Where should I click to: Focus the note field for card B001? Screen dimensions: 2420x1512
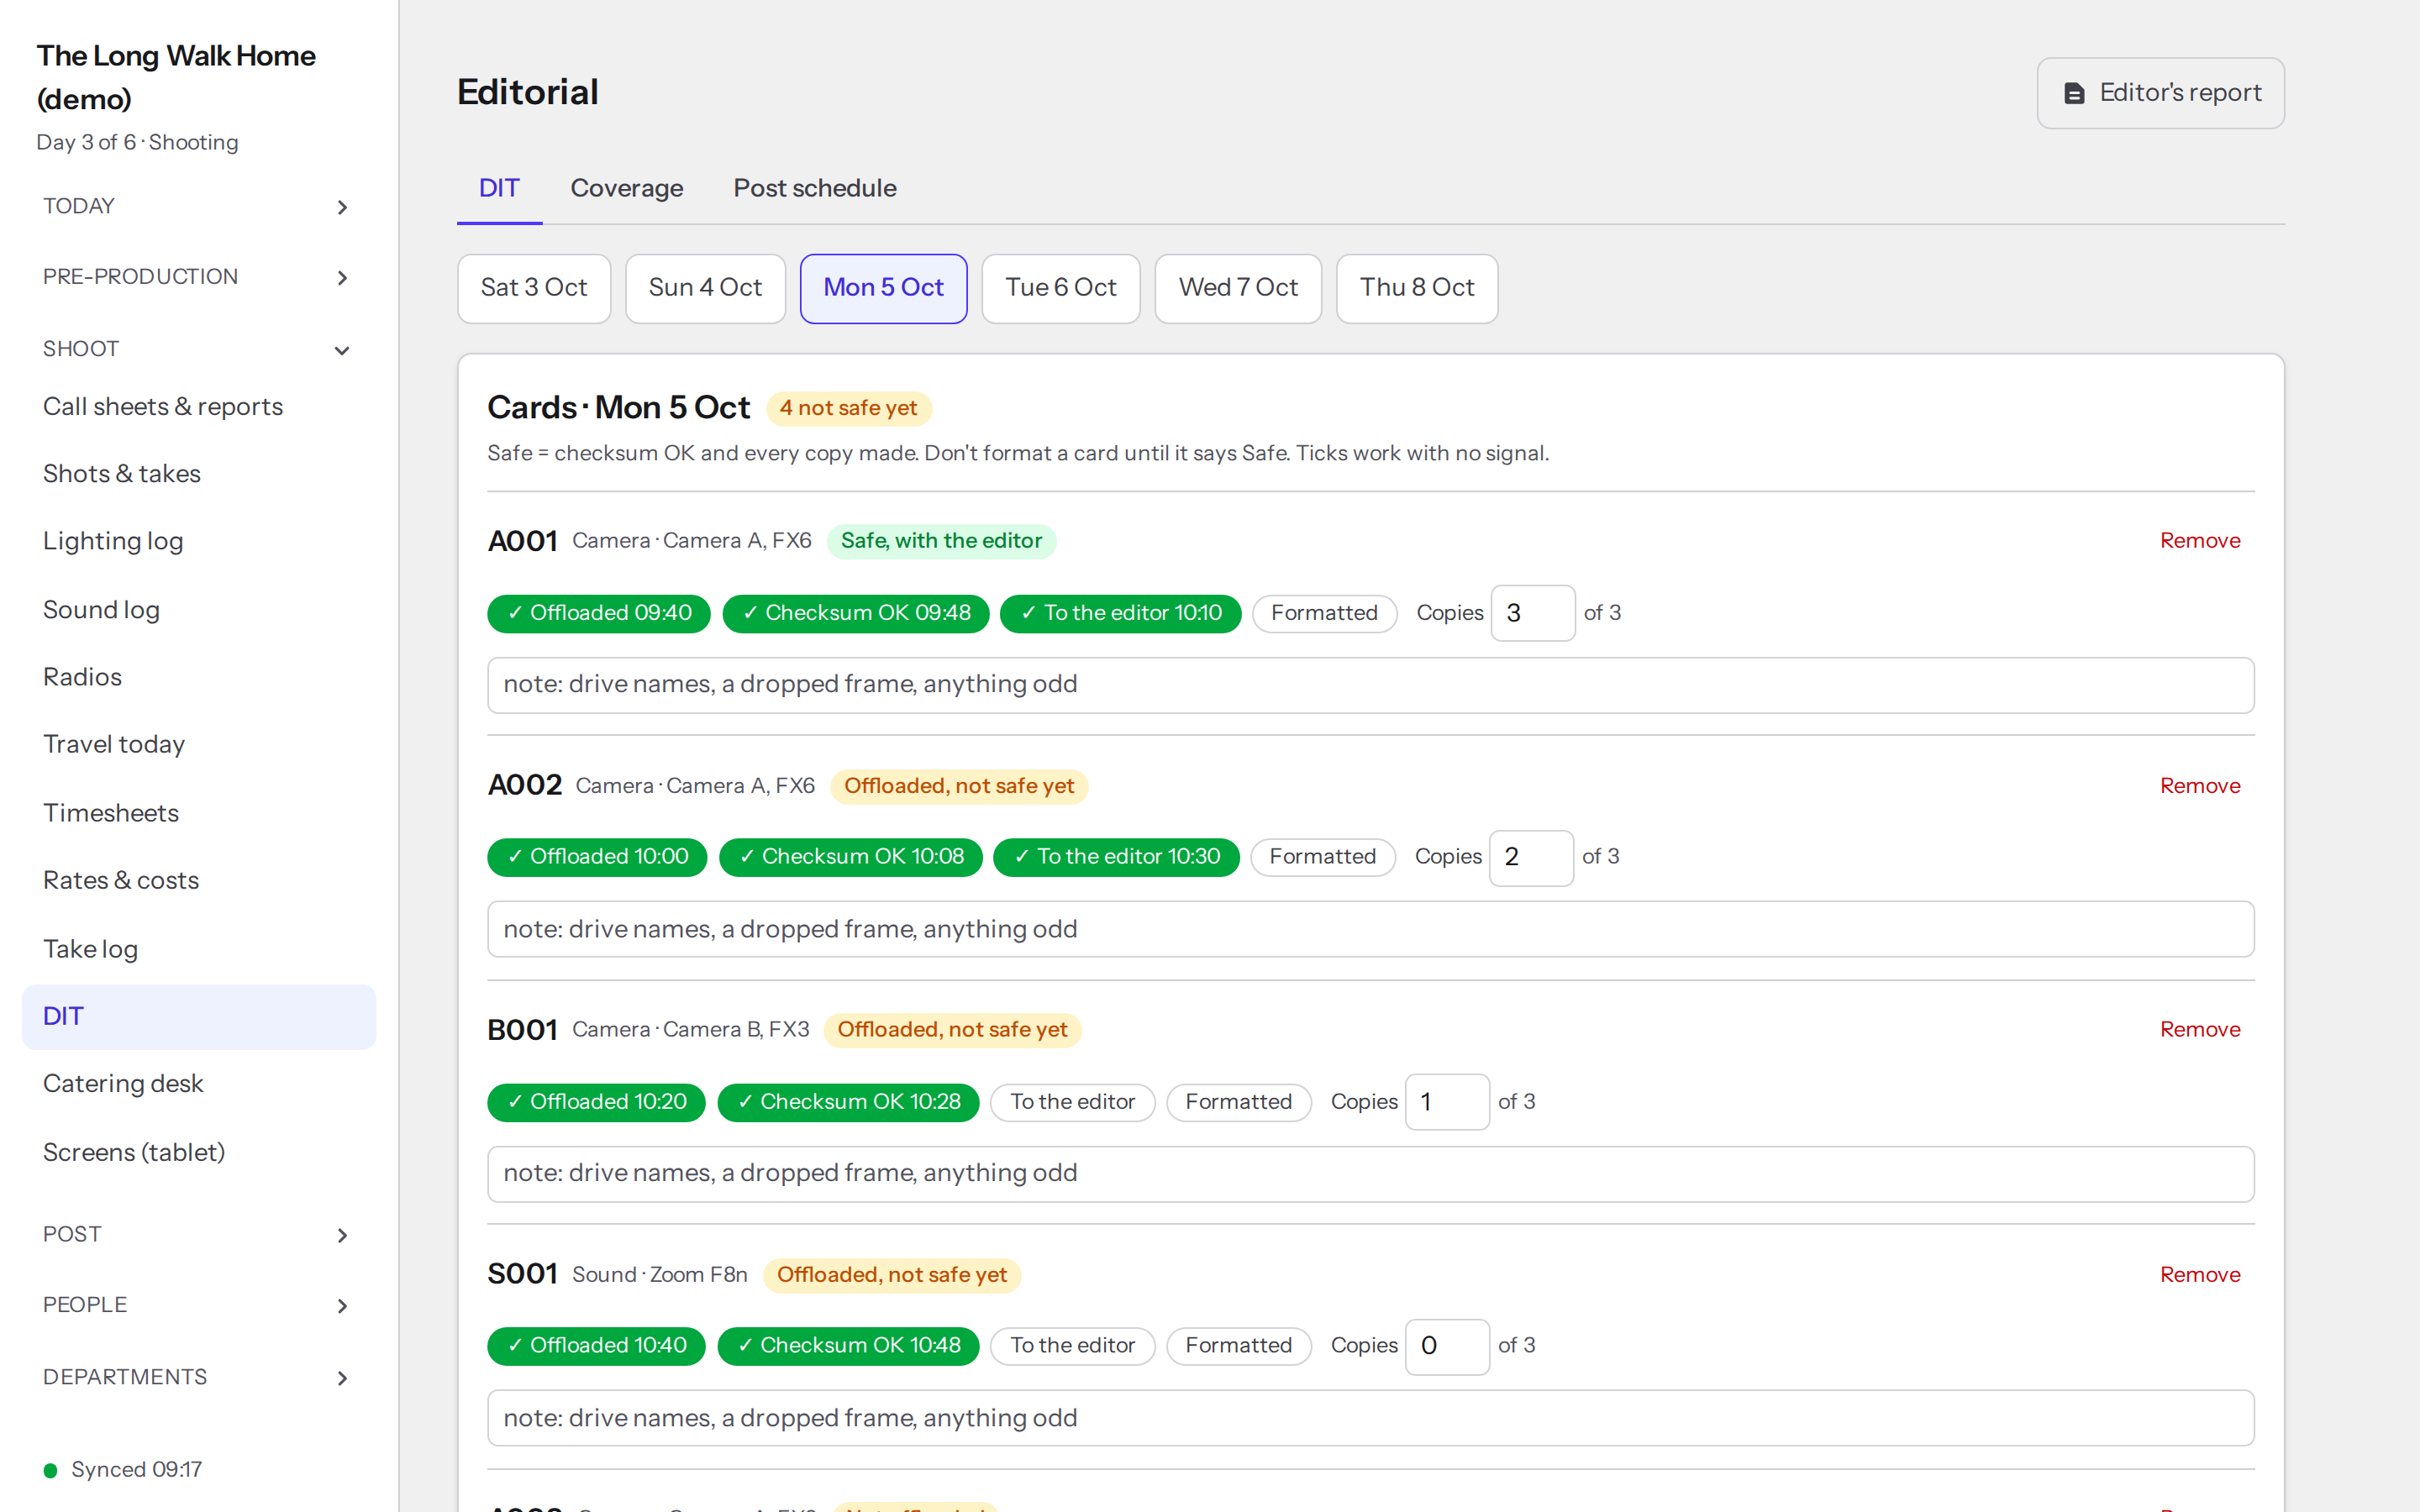click(1370, 1174)
